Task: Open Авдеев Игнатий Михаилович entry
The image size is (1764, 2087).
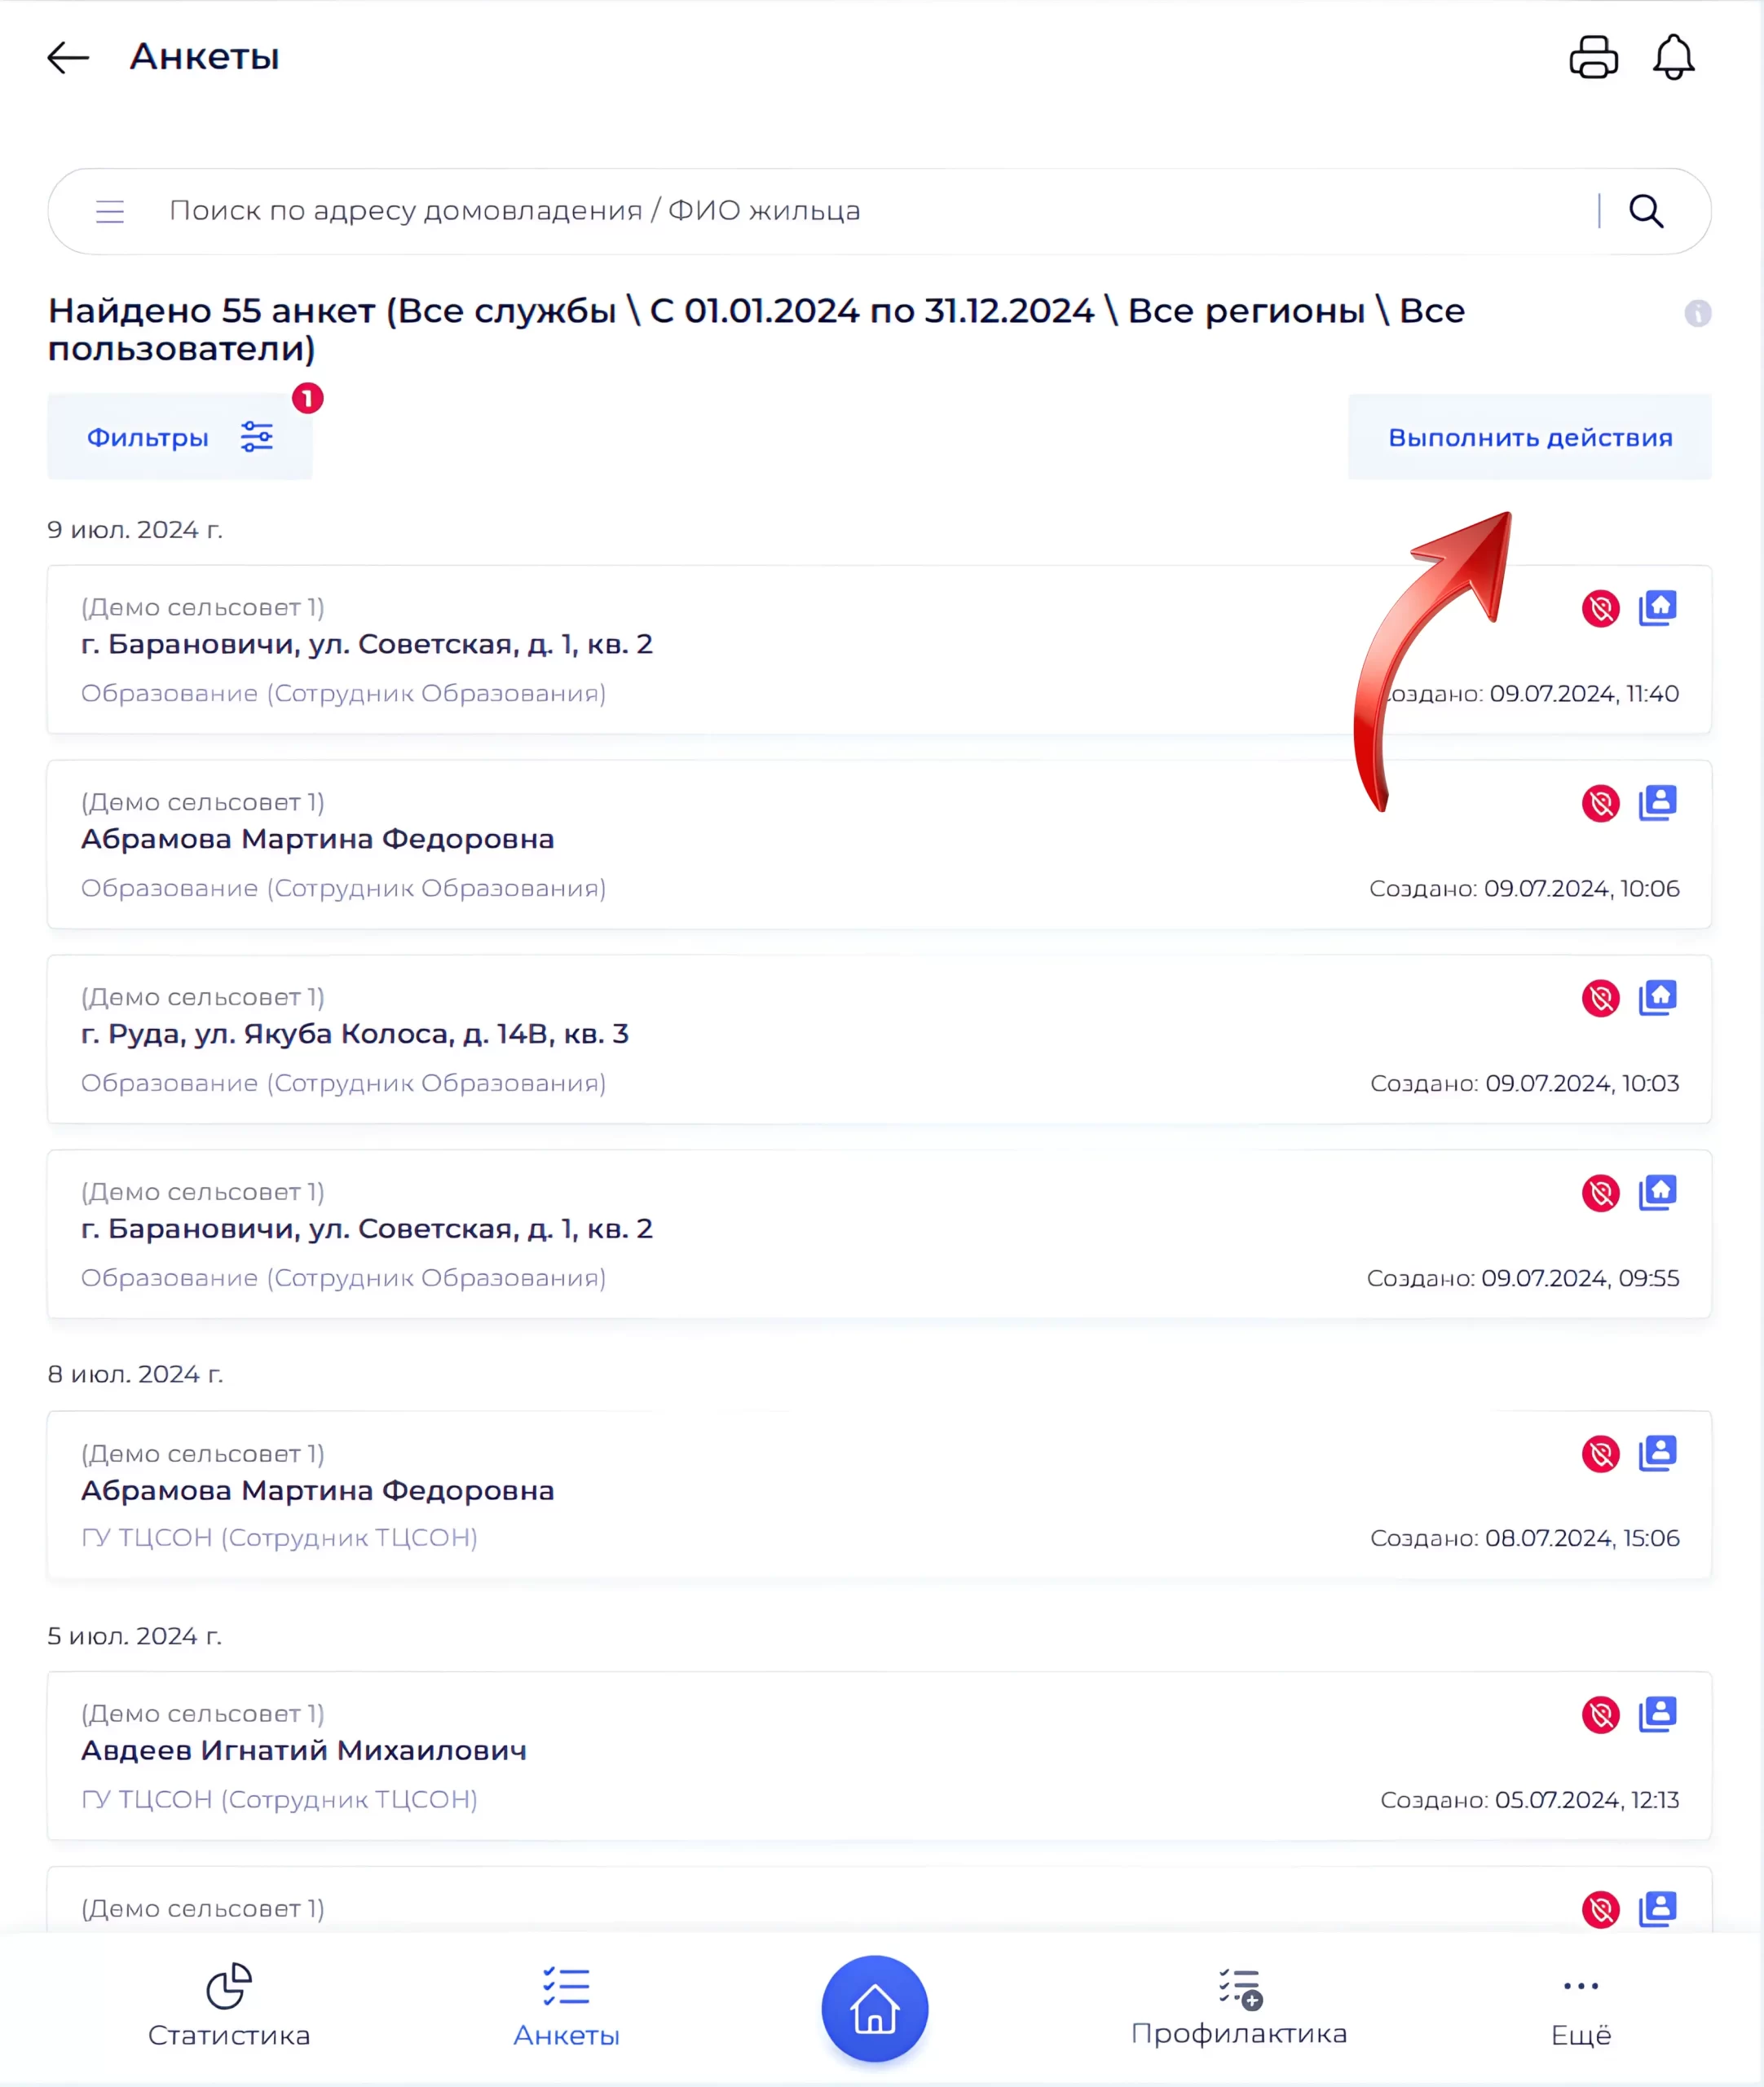Action: tap(879, 1757)
